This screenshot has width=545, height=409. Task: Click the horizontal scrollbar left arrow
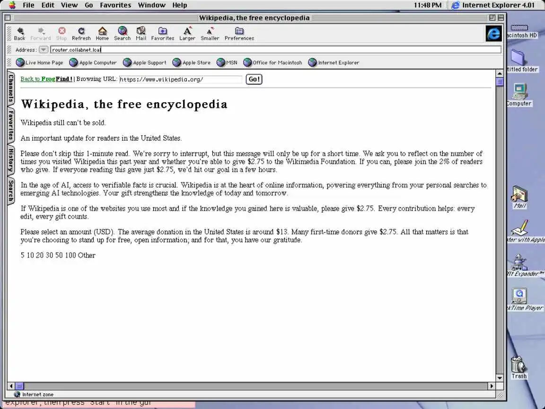point(11,386)
